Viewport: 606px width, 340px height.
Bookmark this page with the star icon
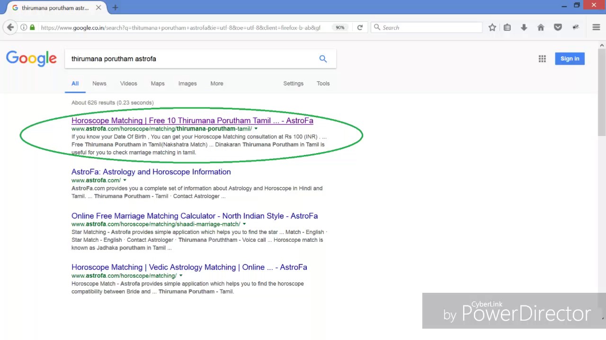(492, 27)
